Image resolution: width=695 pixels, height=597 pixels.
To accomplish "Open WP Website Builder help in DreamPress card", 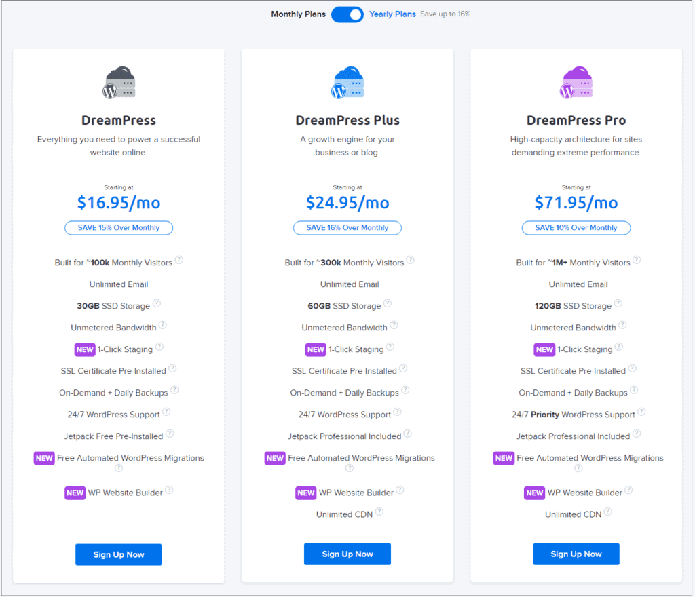I will point(169,490).
